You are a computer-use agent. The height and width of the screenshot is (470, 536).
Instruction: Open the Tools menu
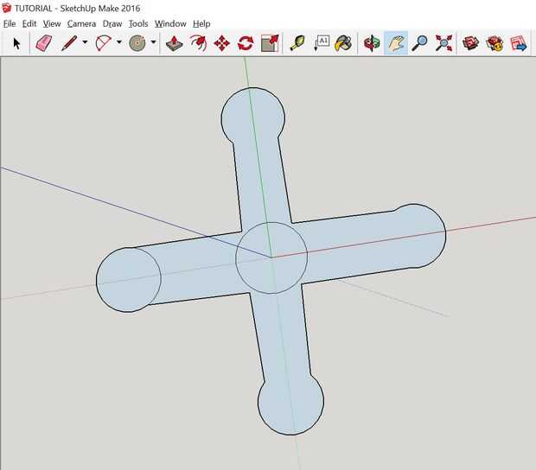pyautogui.click(x=138, y=23)
